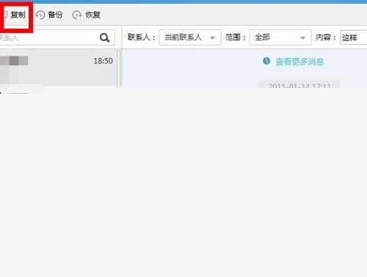Click the 内容 field containing 这样
Screen dimensions: 367x277
point(354,37)
